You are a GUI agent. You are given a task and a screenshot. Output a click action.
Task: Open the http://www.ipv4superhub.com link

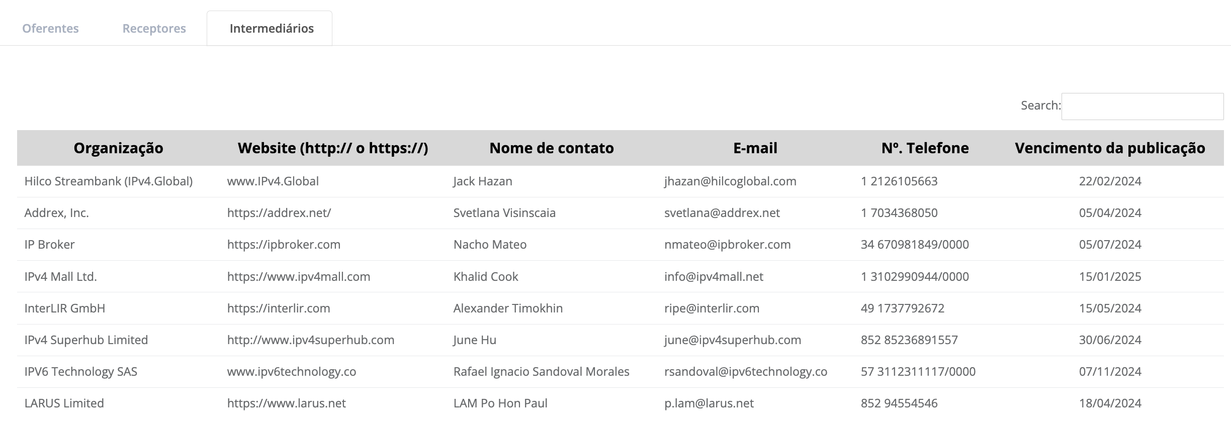tap(310, 340)
